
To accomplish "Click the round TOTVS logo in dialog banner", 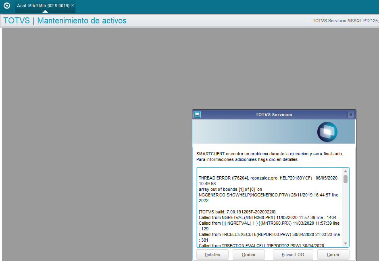I will point(327,132).
